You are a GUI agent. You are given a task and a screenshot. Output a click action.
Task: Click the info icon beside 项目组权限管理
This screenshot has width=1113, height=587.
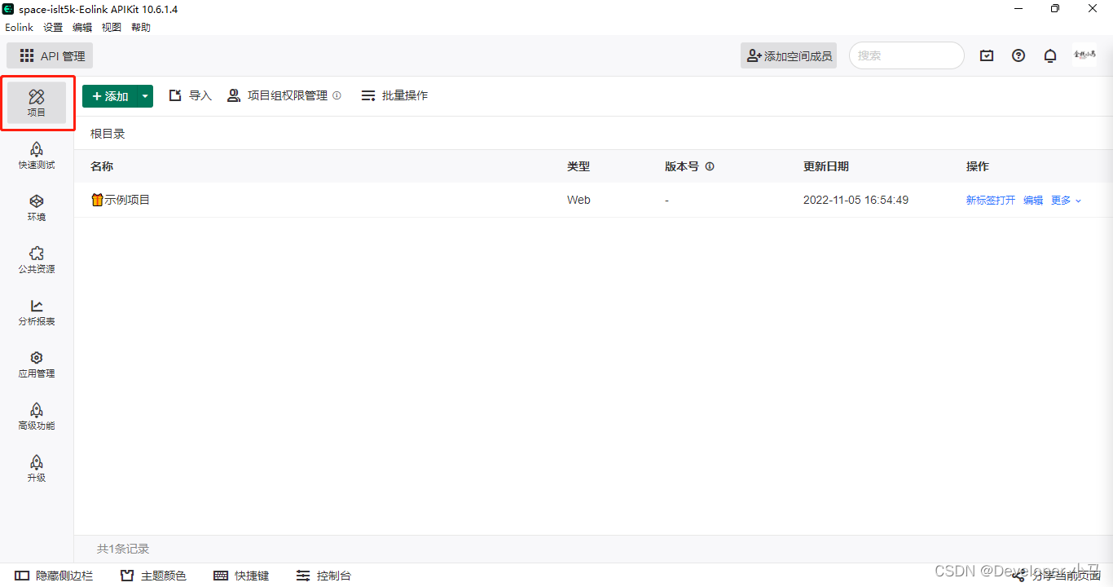click(337, 95)
